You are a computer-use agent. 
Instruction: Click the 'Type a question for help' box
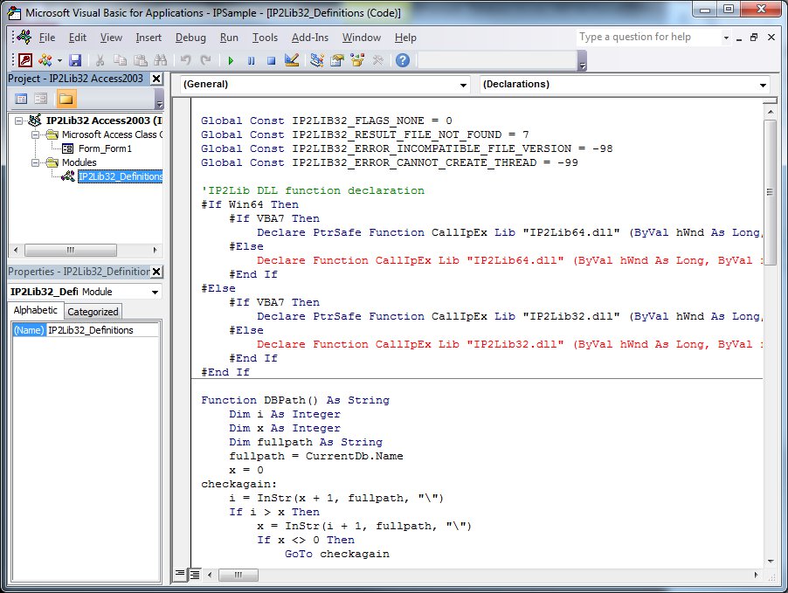(x=649, y=38)
